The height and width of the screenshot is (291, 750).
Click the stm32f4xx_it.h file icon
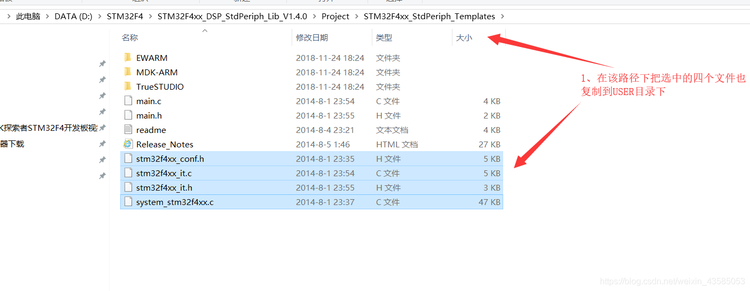128,187
